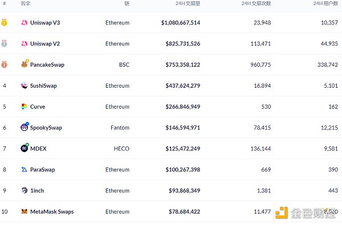
Task: Sort by the 24H volume column header
Action: click(x=188, y=3)
